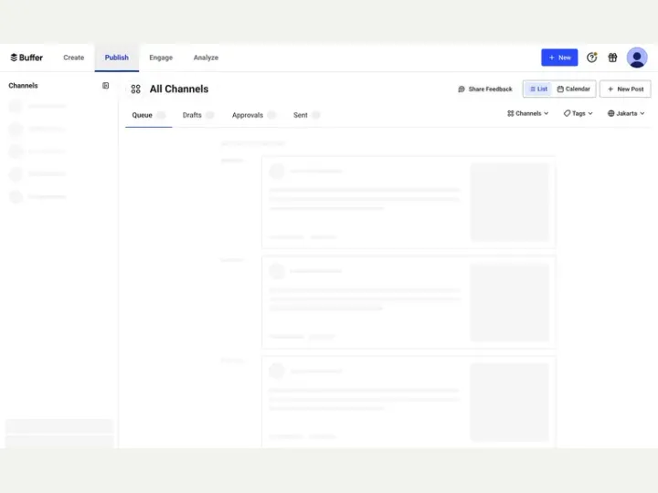Screen dimensions: 658x493
Task: Open the gift box icon
Action: (x=612, y=58)
